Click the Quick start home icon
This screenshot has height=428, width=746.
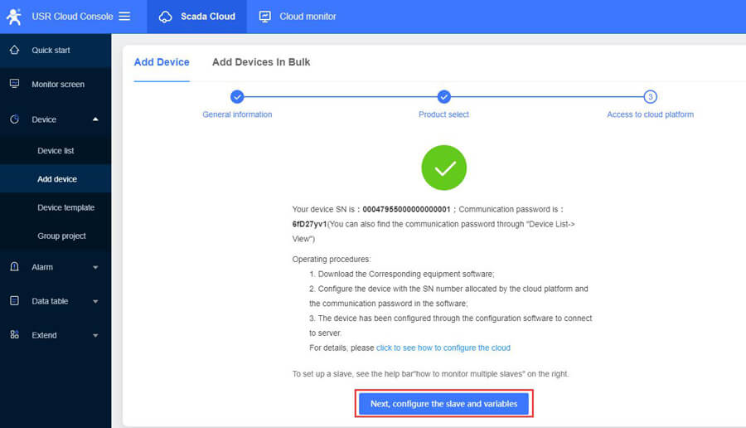pos(14,50)
